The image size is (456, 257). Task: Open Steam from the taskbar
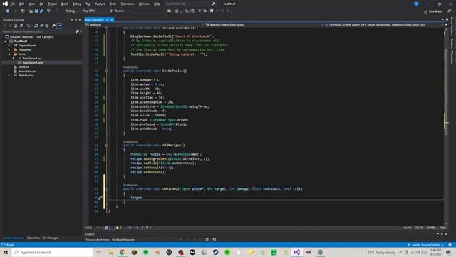pyautogui.click(x=215, y=252)
